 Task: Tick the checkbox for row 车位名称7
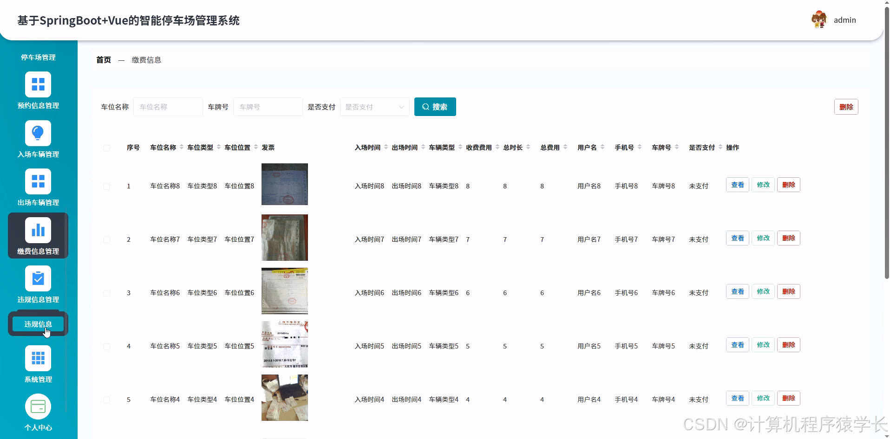point(107,239)
